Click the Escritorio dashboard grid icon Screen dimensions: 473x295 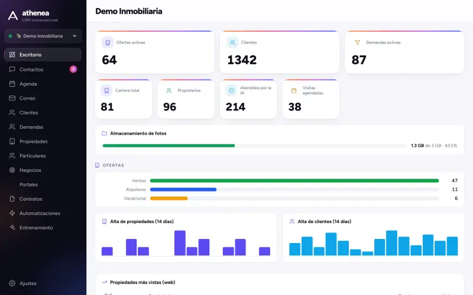tap(12, 54)
